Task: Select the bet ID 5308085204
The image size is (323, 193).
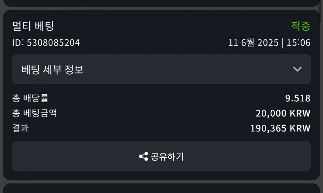Action: click(x=46, y=43)
